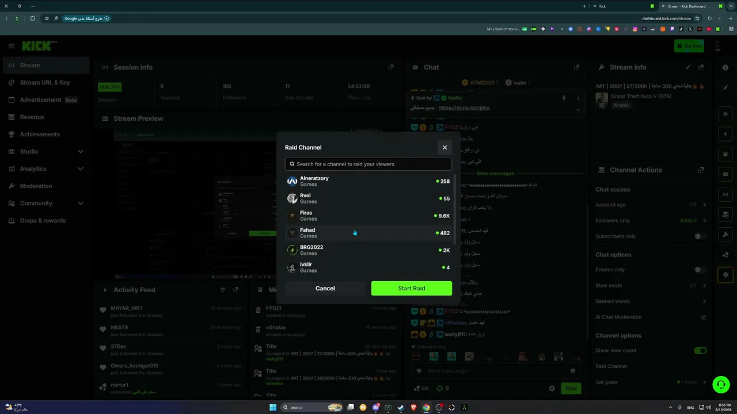Image resolution: width=737 pixels, height=414 pixels.
Task: Pick Fahad channel in raid list
Action: (x=368, y=233)
